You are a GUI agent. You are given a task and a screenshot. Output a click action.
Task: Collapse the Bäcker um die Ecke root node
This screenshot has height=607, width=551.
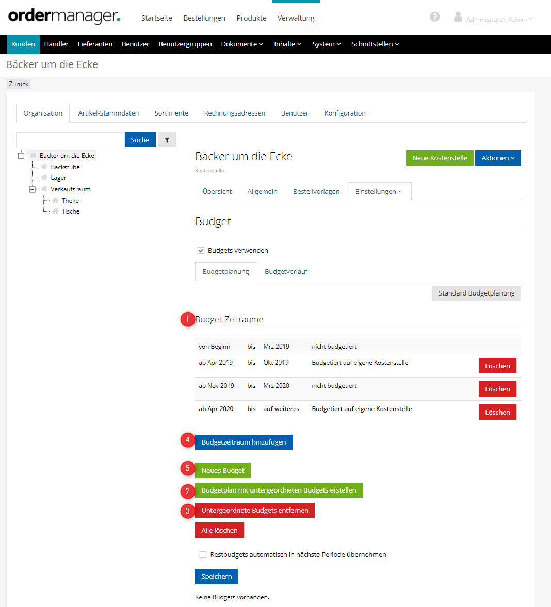(21, 156)
